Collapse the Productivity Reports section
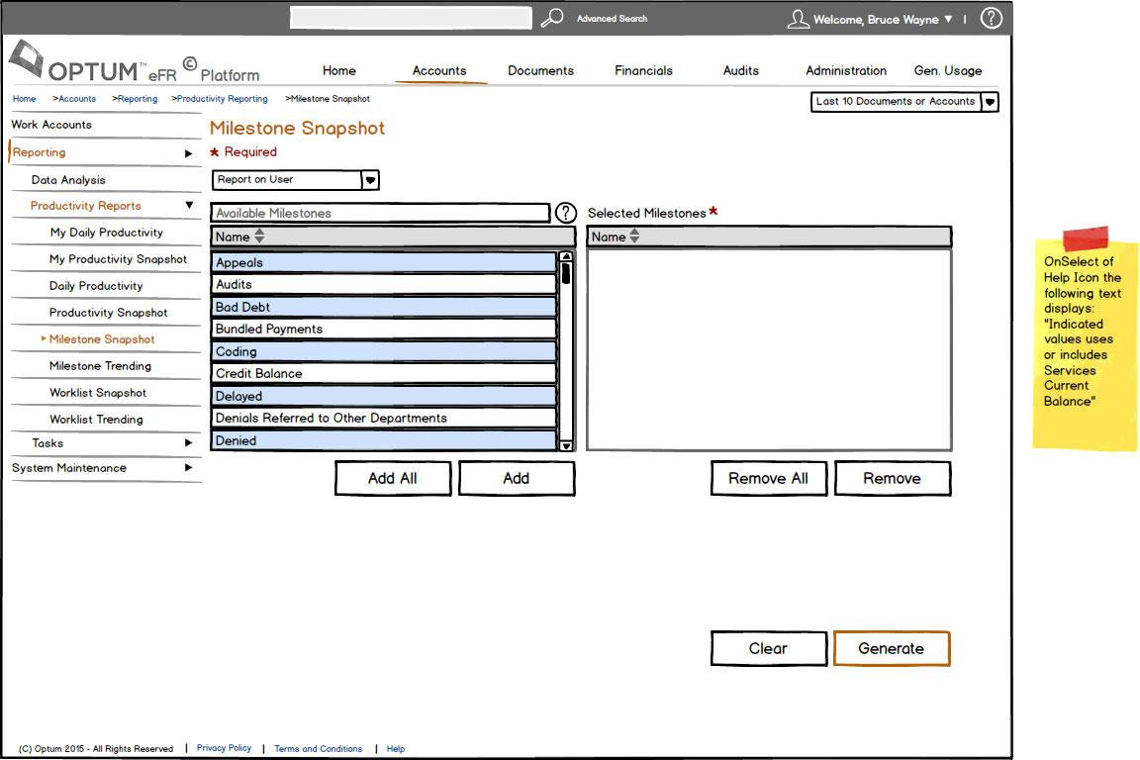Image resolution: width=1140 pixels, height=760 pixels. (189, 206)
